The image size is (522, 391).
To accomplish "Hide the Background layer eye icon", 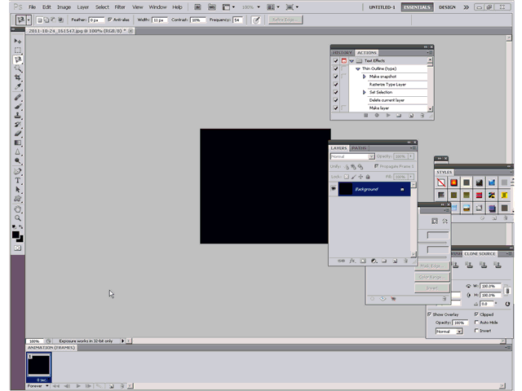I will pyautogui.click(x=334, y=189).
